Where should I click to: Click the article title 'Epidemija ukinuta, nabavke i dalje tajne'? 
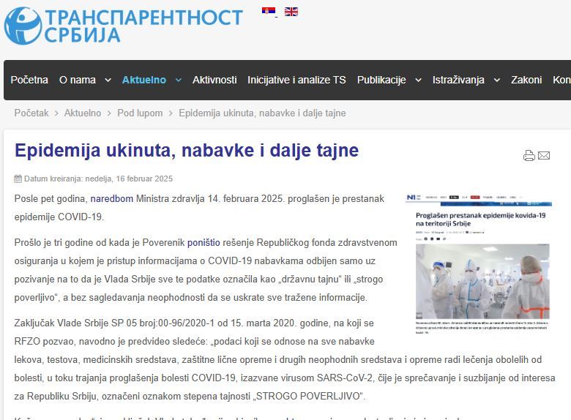click(x=187, y=151)
